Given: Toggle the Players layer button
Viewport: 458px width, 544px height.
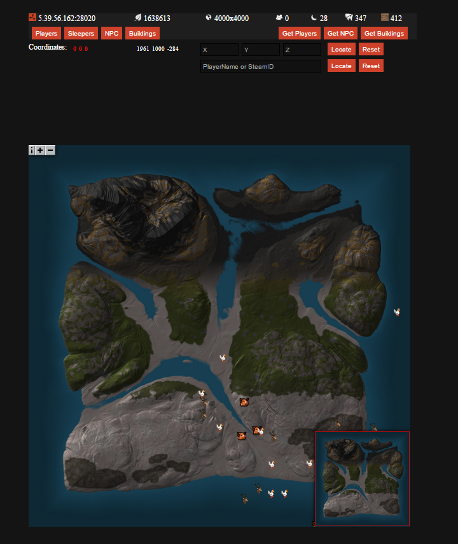Looking at the screenshot, I should pyautogui.click(x=46, y=33).
